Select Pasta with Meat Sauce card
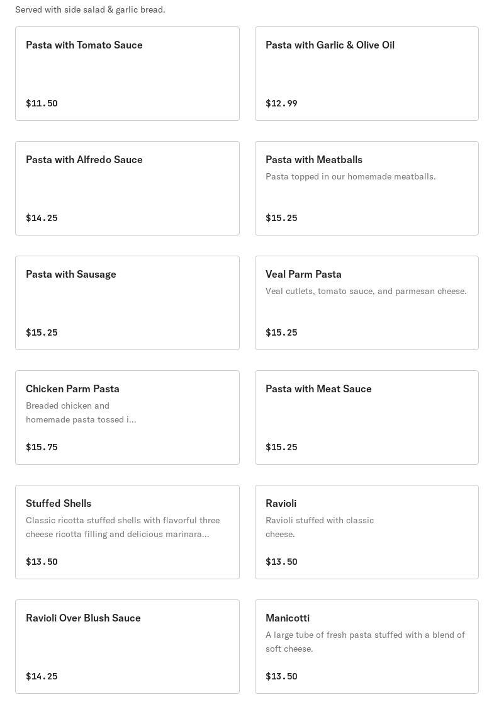Image resolution: width=494 pixels, height=709 pixels. (x=366, y=417)
